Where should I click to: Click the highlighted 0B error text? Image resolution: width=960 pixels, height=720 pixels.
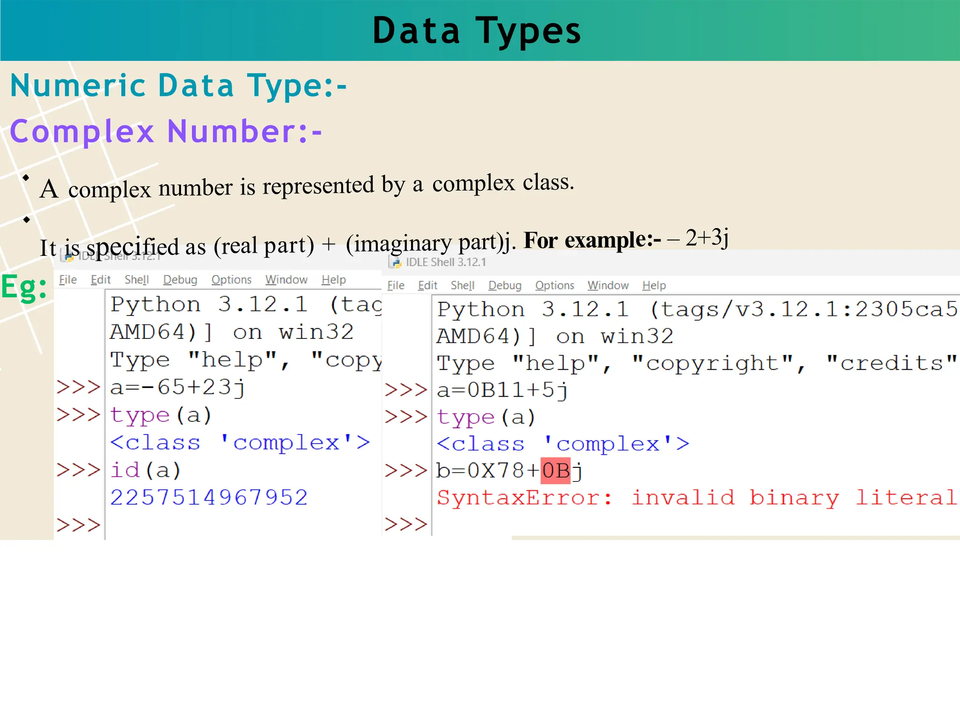click(555, 471)
